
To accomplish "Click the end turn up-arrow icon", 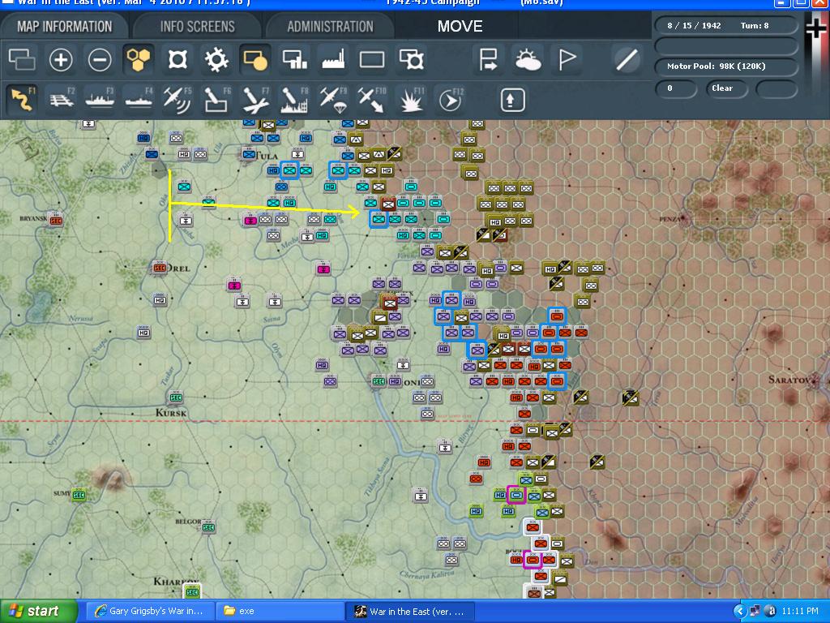I will pos(511,100).
